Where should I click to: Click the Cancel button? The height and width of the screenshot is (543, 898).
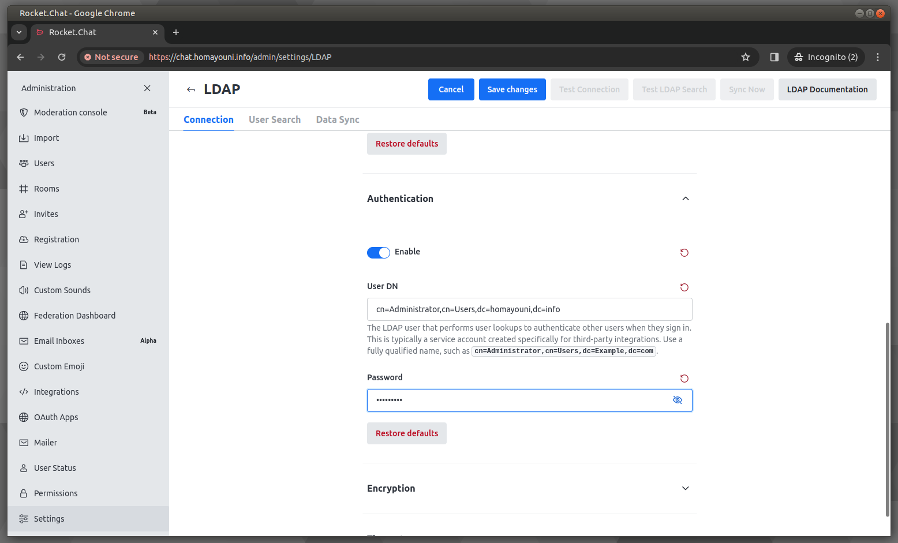click(451, 89)
